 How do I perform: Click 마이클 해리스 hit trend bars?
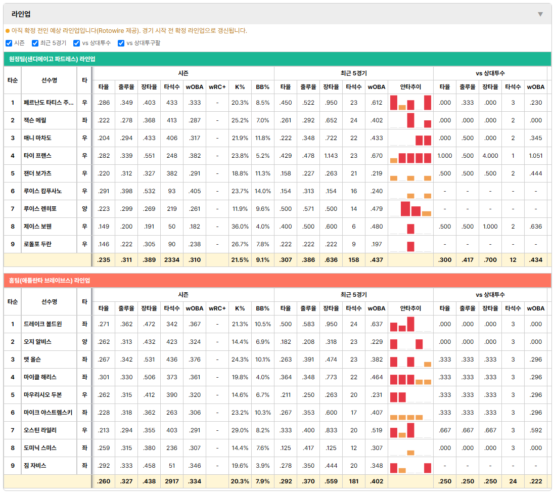410,377
